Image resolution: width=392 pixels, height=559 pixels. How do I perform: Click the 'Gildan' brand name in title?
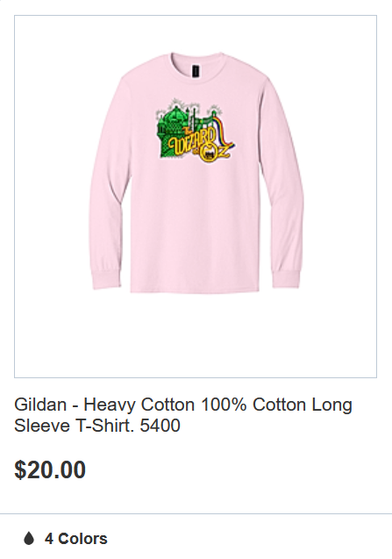[40, 405]
